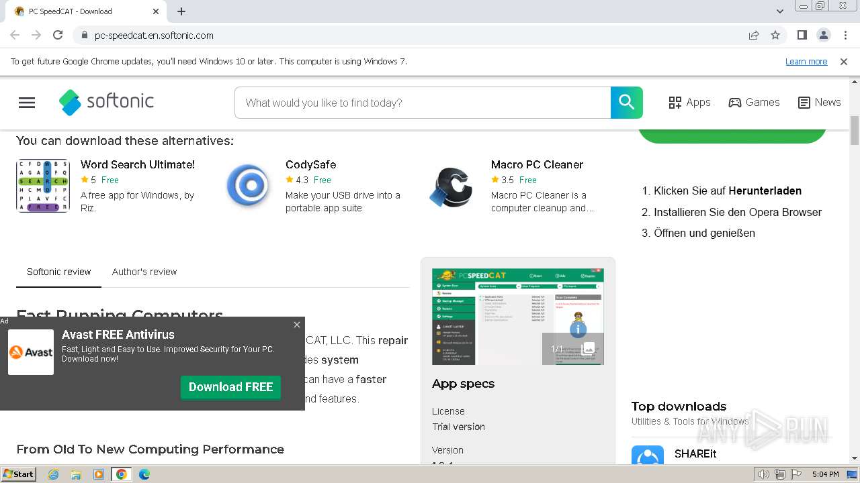
Task: Open the Windows Start menu
Action: coord(19,474)
